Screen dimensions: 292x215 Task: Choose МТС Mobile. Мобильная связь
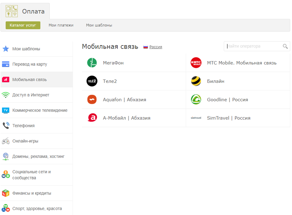[x=242, y=63]
